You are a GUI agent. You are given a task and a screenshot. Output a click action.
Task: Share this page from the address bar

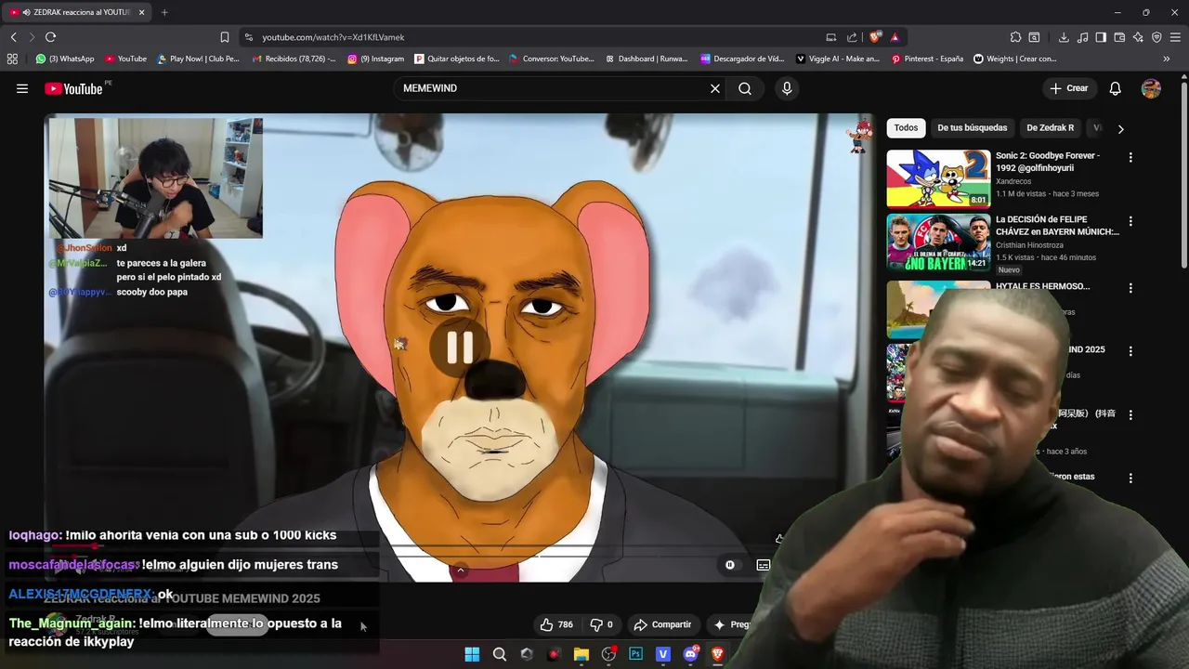[852, 37]
